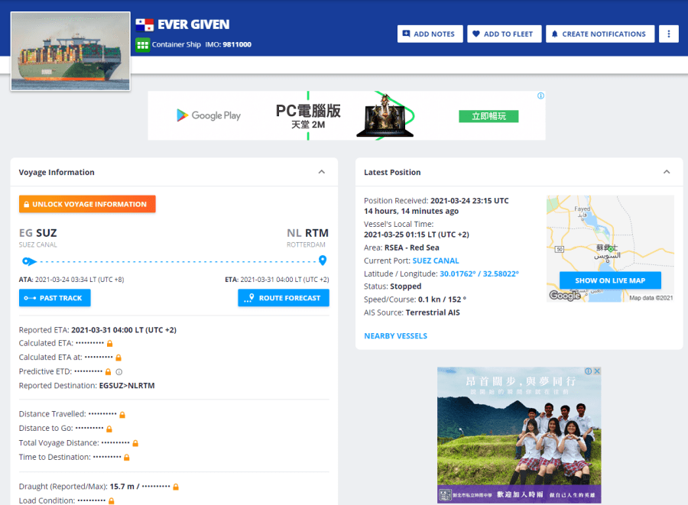Click the Status: Stopped text

click(x=393, y=286)
